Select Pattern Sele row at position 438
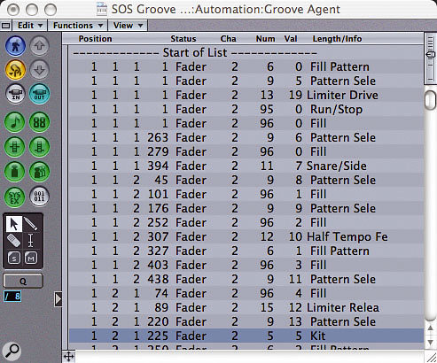 (x=246, y=279)
